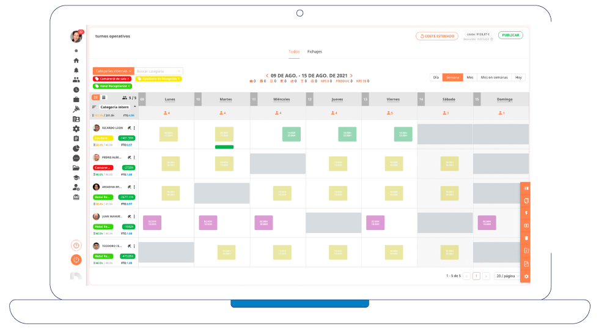Select the Todos tab
The image size is (599, 329).
[294, 51]
